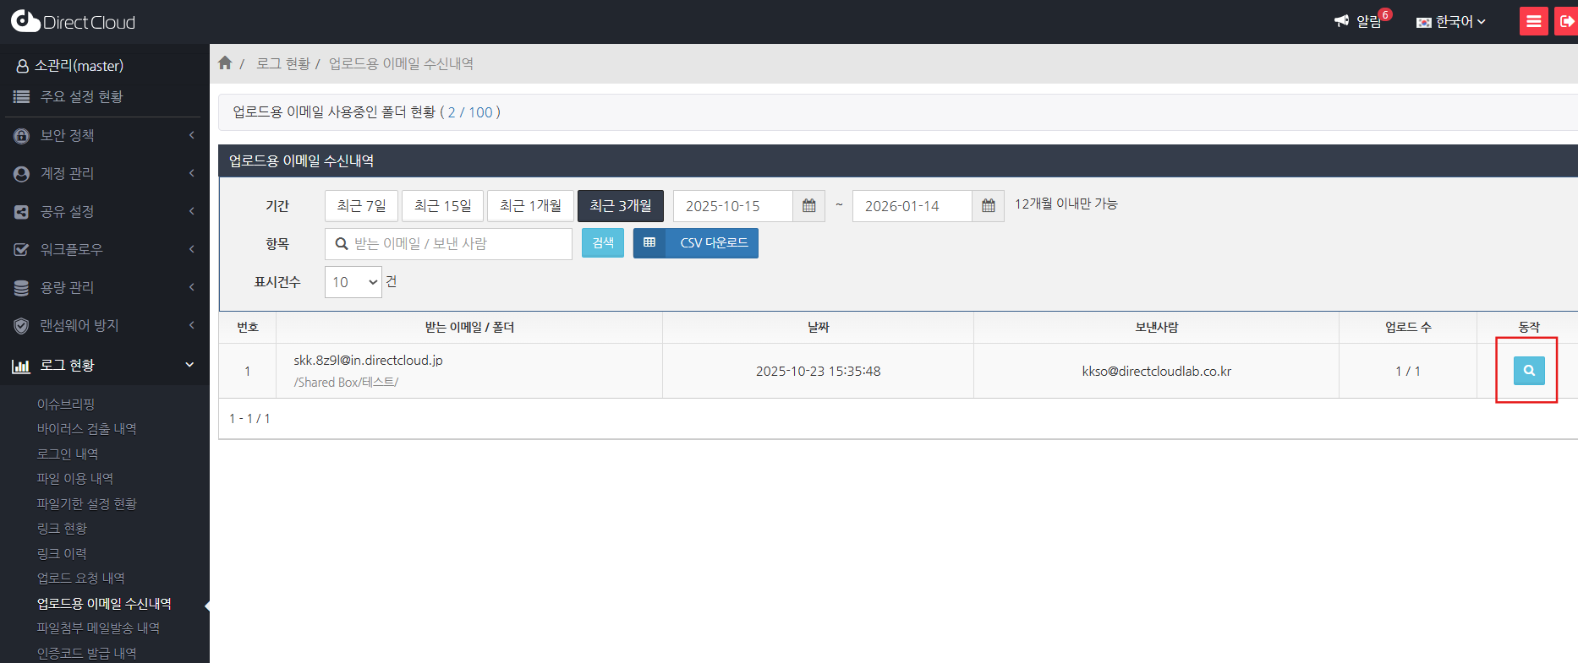The width and height of the screenshot is (1578, 663).
Task: Open the 한국어 language dropdown
Action: [x=1451, y=22]
